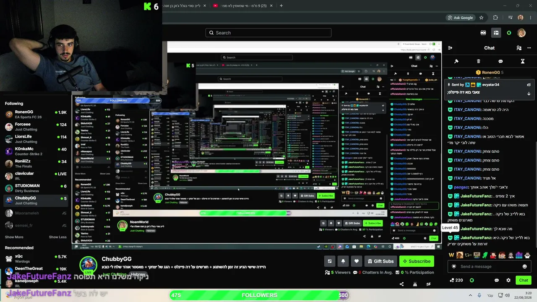Toggle the theatre layout icon in top bar
Image resolution: width=537 pixels, height=302 pixels.
496,33
